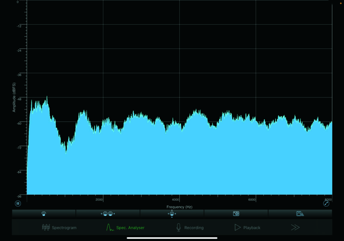Screen dimensions: 344x241
Task: Click the 6000 Hz frequency tick label
Action: coord(252,200)
